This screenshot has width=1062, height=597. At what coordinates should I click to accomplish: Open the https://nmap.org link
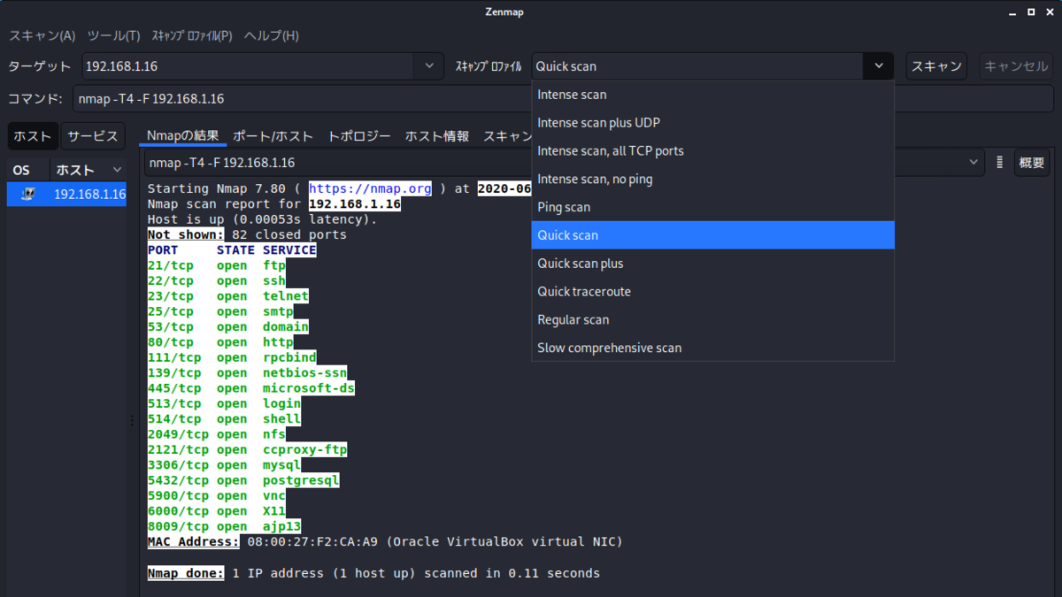point(370,188)
